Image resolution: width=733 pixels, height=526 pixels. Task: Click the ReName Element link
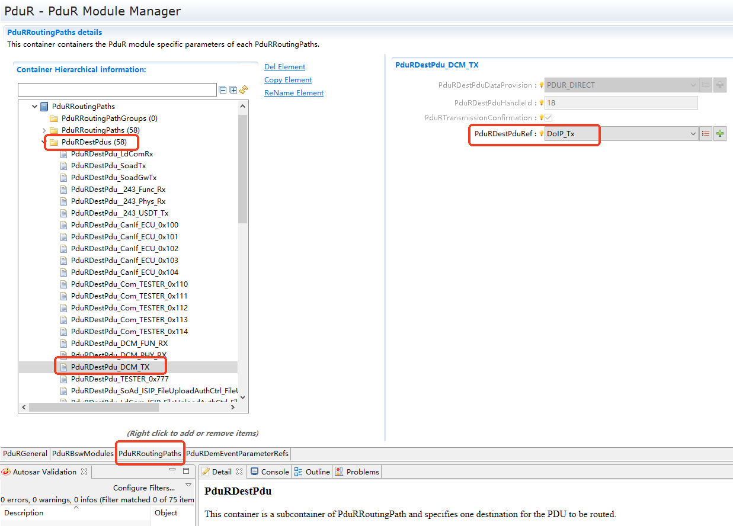click(294, 93)
